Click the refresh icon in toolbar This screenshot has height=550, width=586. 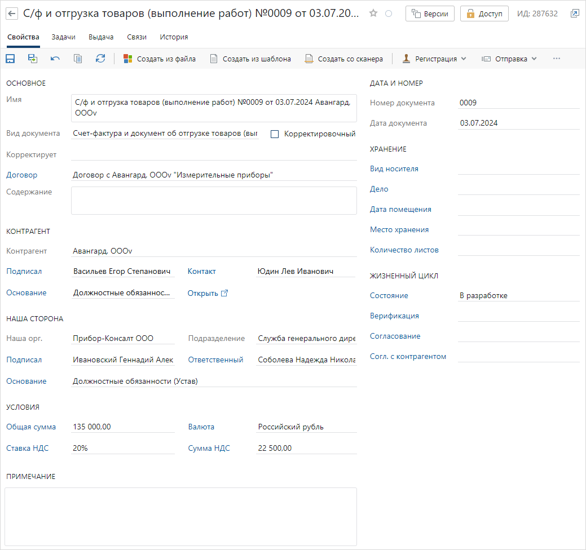pyautogui.click(x=100, y=59)
